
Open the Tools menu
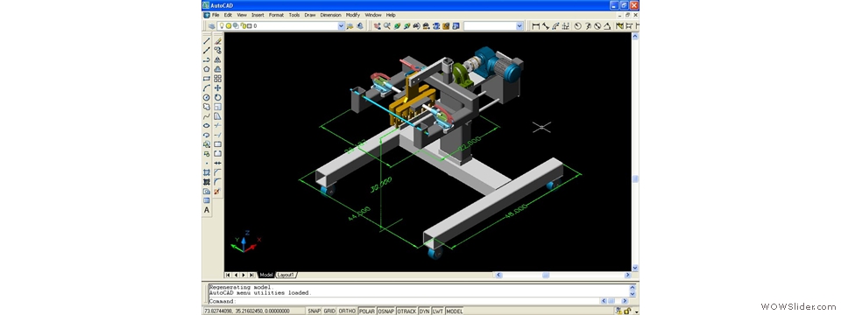[x=294, y=15]
